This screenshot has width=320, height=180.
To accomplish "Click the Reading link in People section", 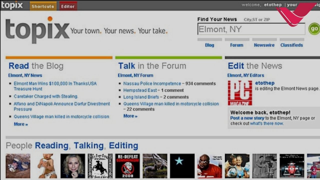I will pos(51,145).
